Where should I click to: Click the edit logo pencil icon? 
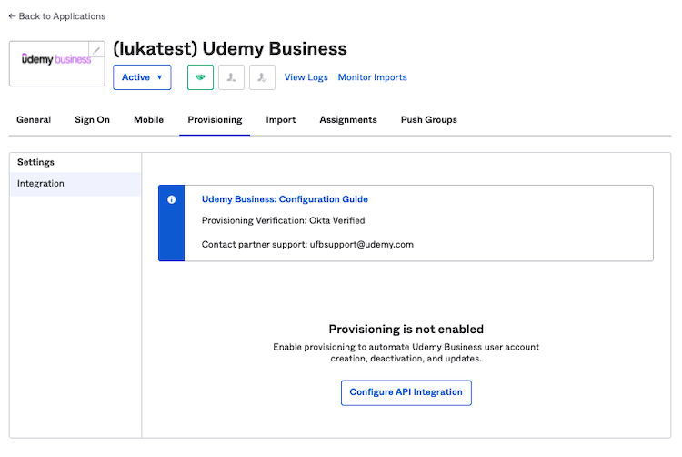[x=96, y=49]
